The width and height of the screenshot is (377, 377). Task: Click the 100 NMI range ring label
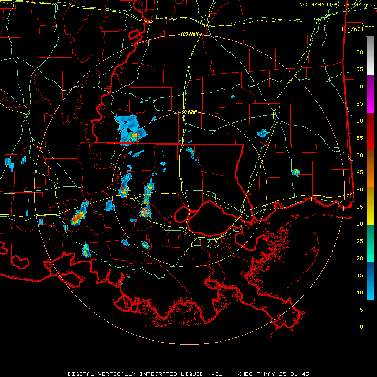189,34
